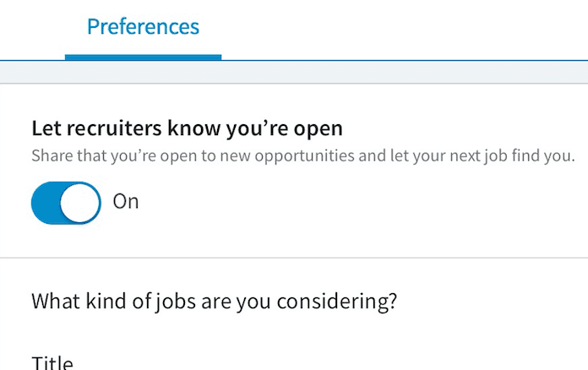Viewport: 588px width, 370px height.
Task: Turn off the open-to-recruiters toggle
Action: tap(66, 203)
